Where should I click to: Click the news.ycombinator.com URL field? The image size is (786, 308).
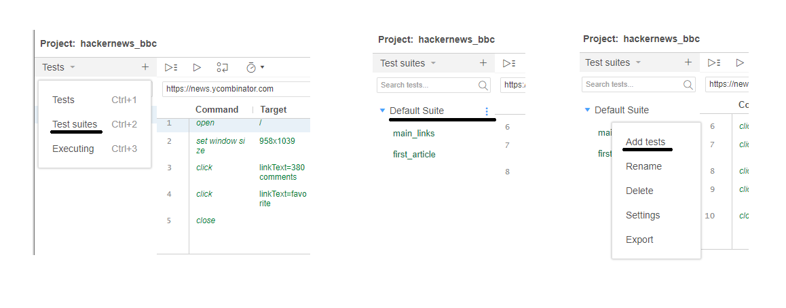click(236, 89)
